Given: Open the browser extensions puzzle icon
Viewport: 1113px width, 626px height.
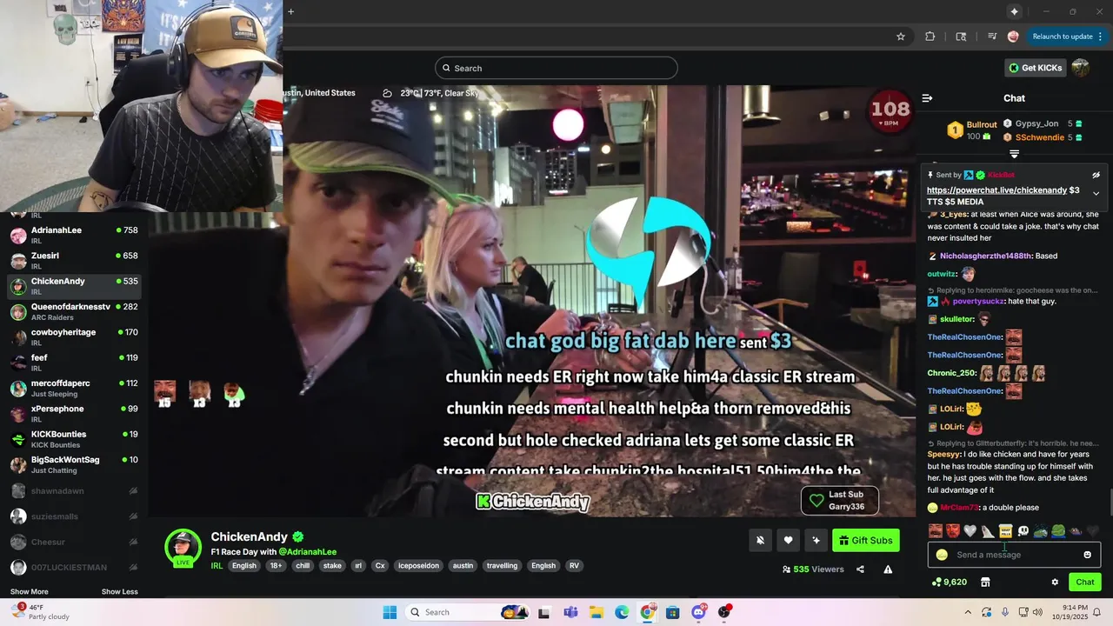Looking at the screenshot, I should coord(930,37).
